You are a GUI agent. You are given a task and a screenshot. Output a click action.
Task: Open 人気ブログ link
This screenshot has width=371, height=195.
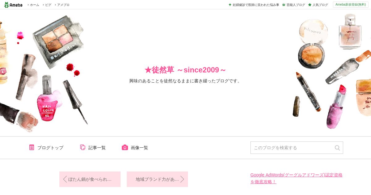[x=320, y=5]
